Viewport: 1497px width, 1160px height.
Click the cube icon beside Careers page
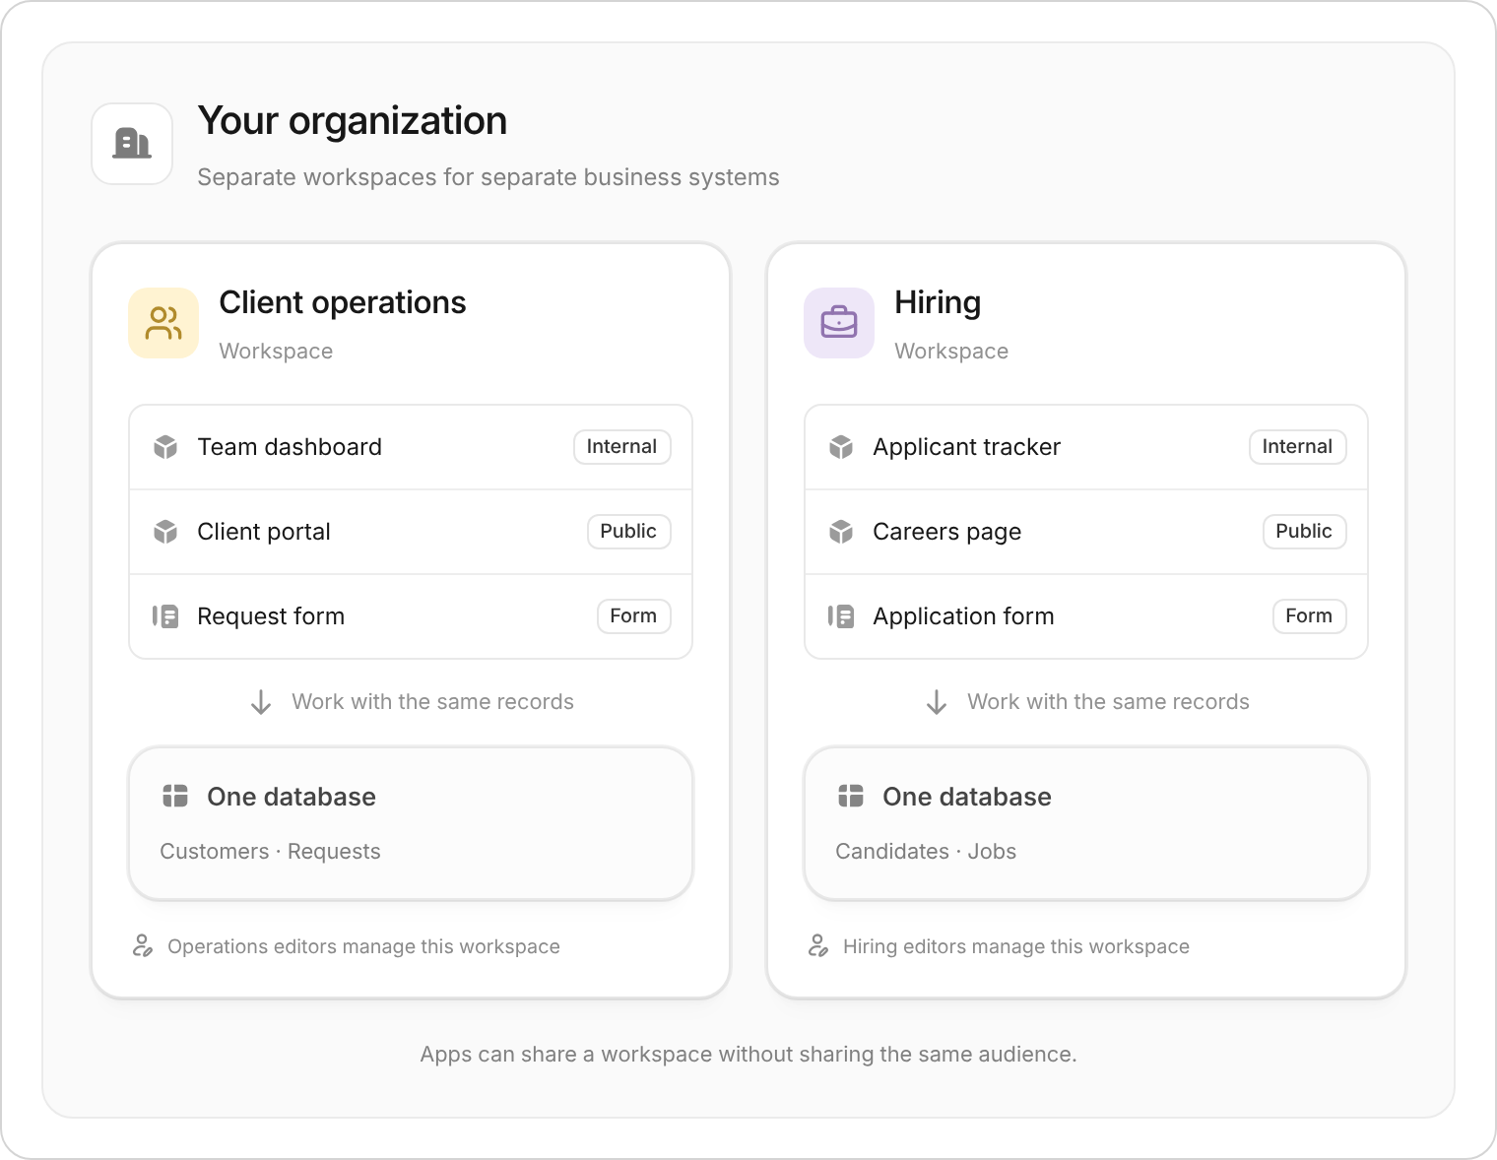(x=841, y=532)
